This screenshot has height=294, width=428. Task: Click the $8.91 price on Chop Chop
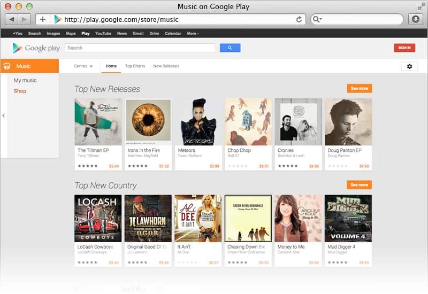264,166
